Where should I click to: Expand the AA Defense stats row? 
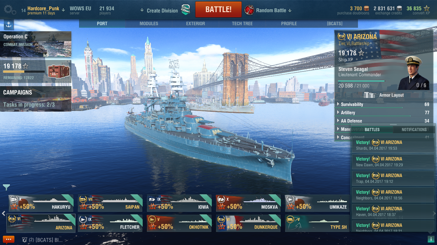[x=383, y=121]
